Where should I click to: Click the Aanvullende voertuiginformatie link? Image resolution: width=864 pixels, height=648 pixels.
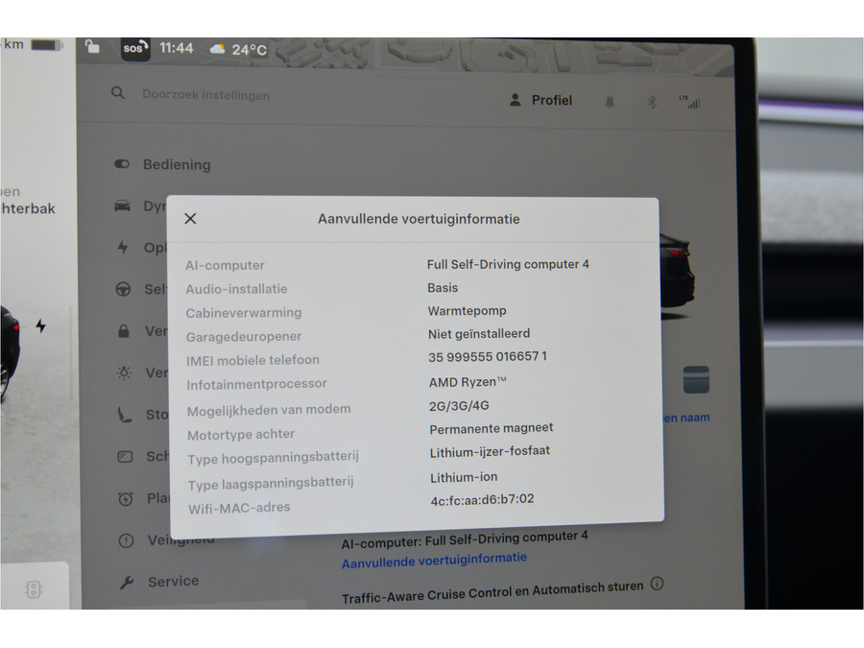[x=434, y=561]
